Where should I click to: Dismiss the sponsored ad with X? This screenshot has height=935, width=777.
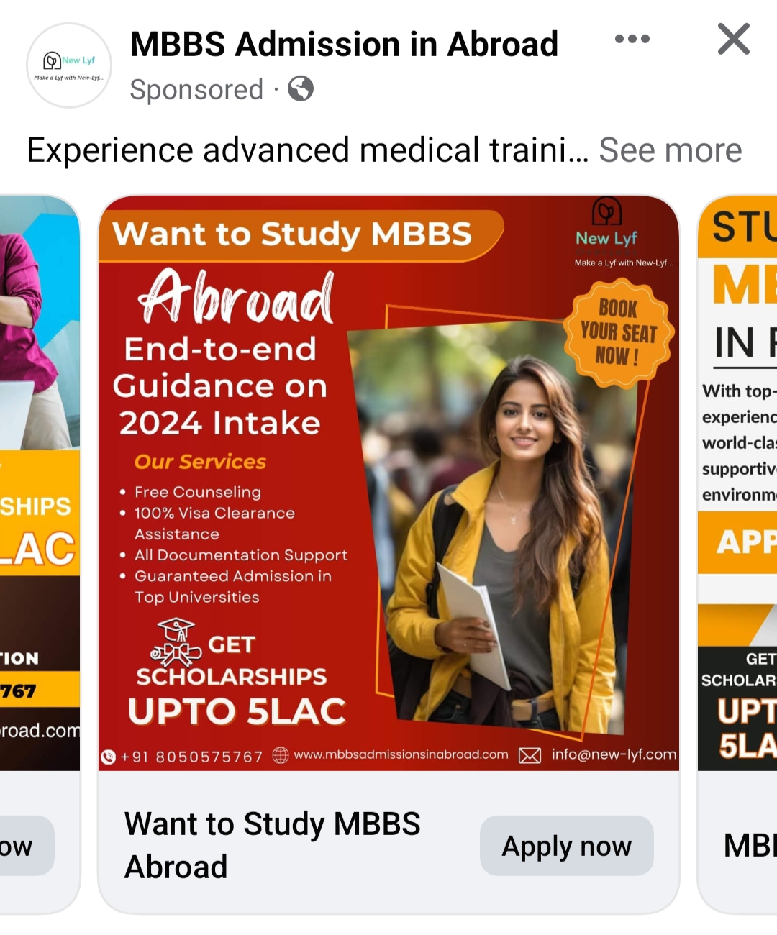734,39
